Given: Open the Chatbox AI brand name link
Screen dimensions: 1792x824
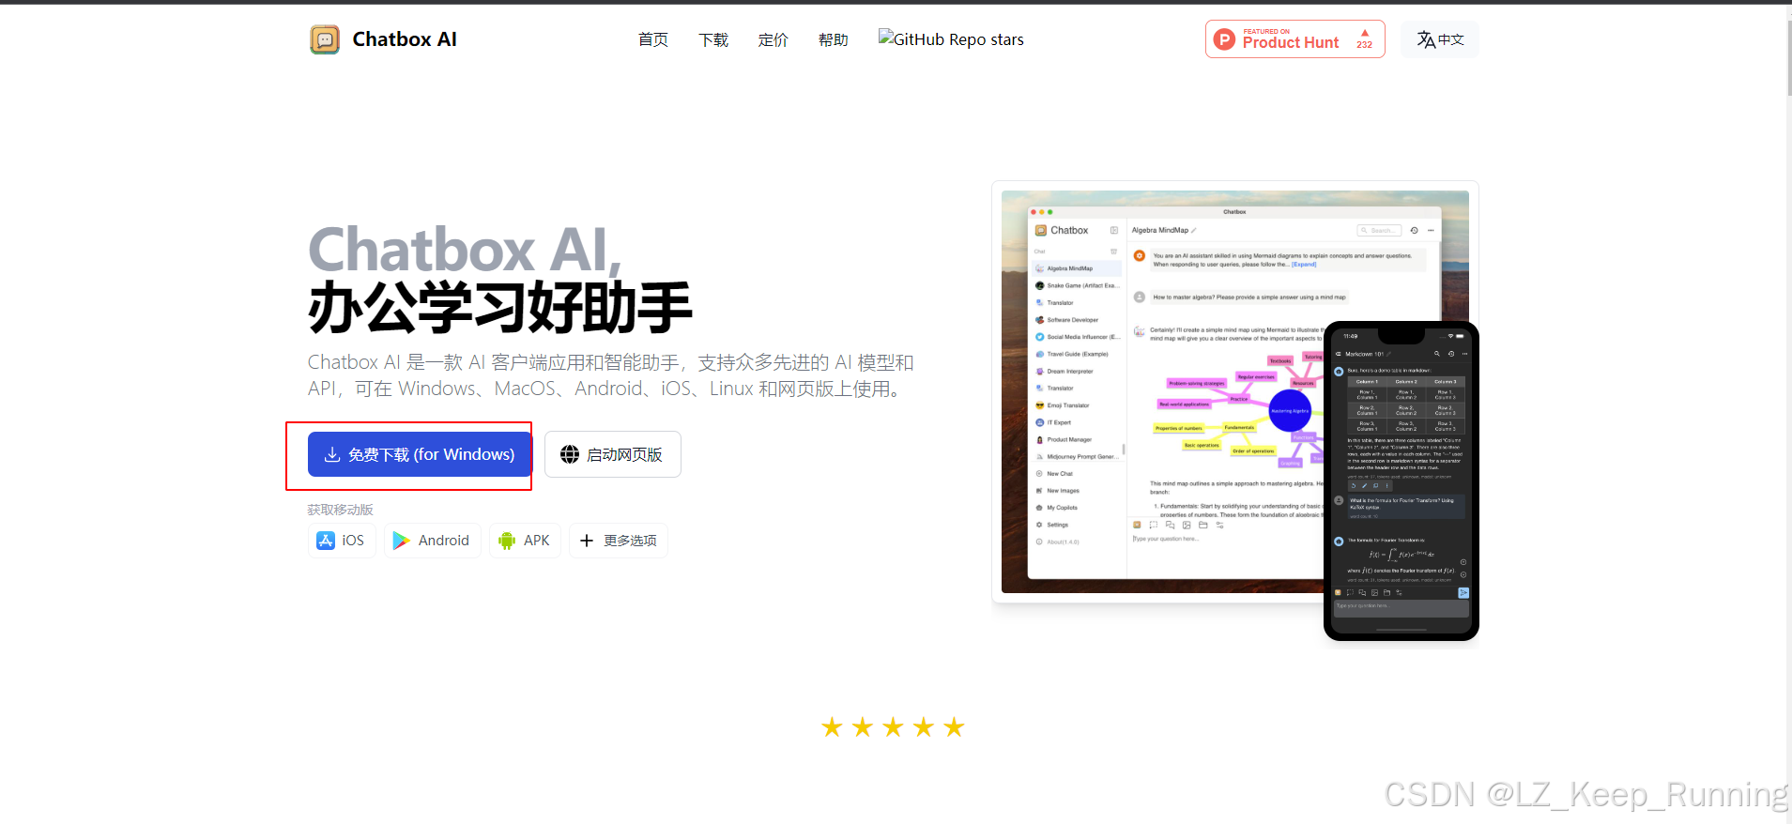Looking at the screenshot, I should [x=405, y=39].
